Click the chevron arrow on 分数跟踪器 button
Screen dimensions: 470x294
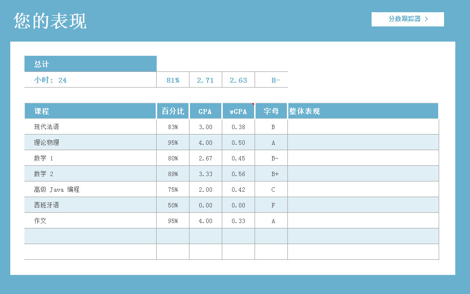[x=427, y=19]
